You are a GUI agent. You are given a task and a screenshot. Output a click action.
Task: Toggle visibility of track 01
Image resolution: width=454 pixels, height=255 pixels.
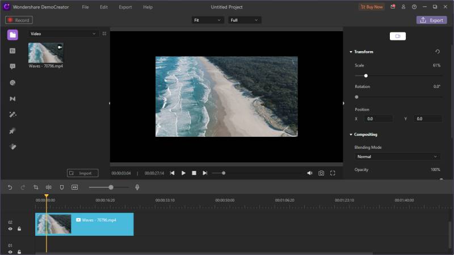pyautogui.click(x=10, y=252)
